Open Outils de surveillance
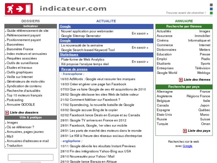The height and width of the screenshot is (163, 217). [x=23, y=63]
